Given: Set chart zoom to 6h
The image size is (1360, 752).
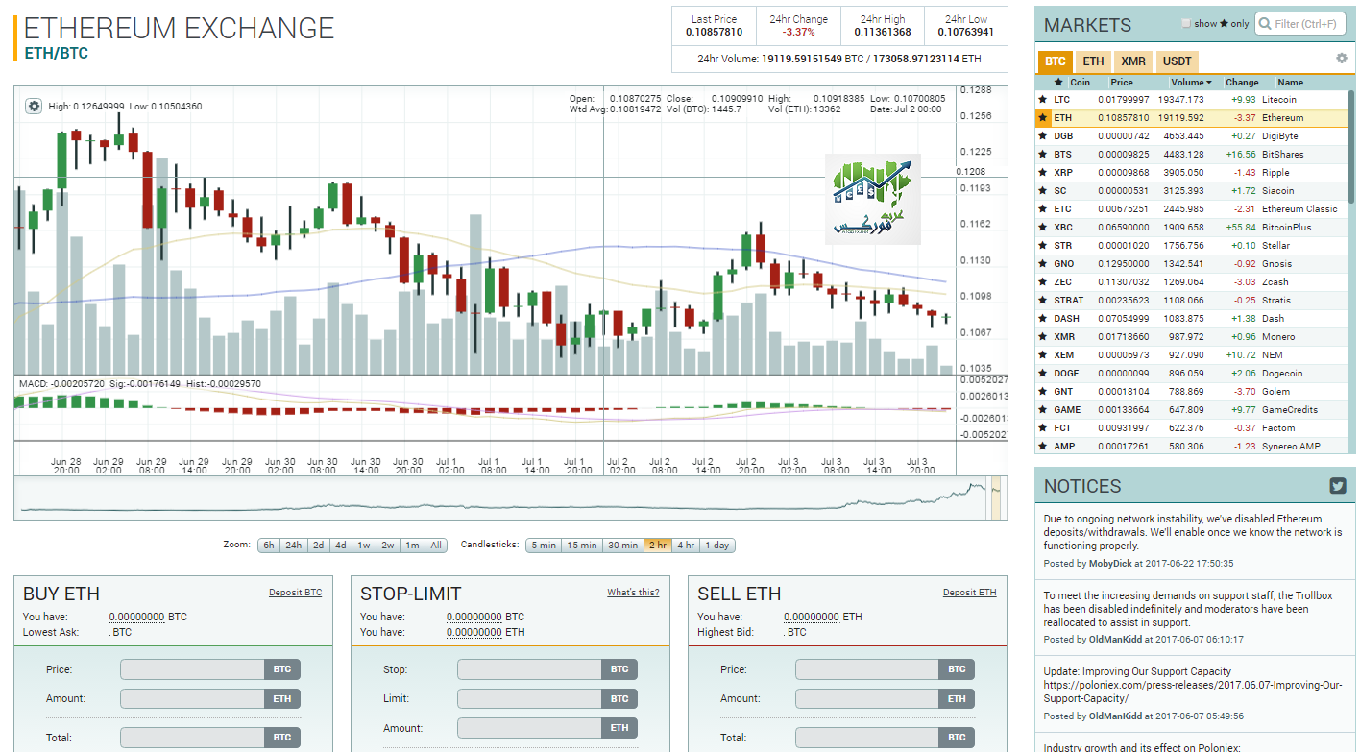Looking at the screenshot, I should pos(269,546).
